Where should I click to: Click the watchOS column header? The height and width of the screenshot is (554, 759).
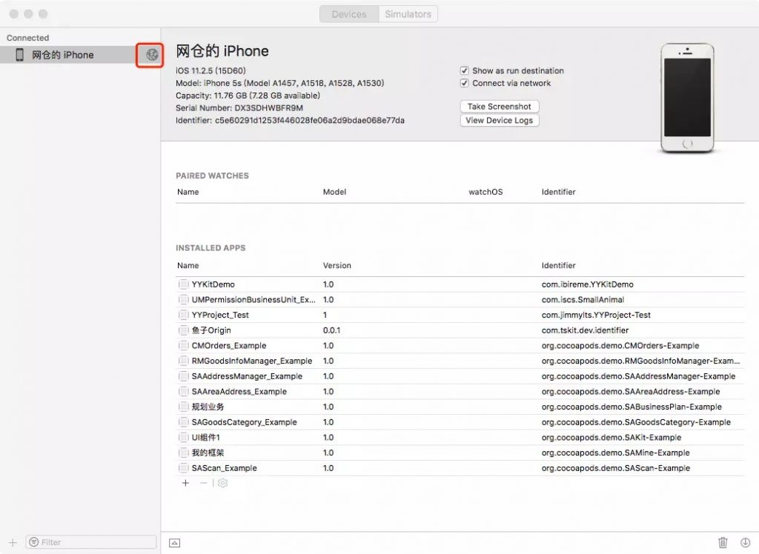coord(485,192)
